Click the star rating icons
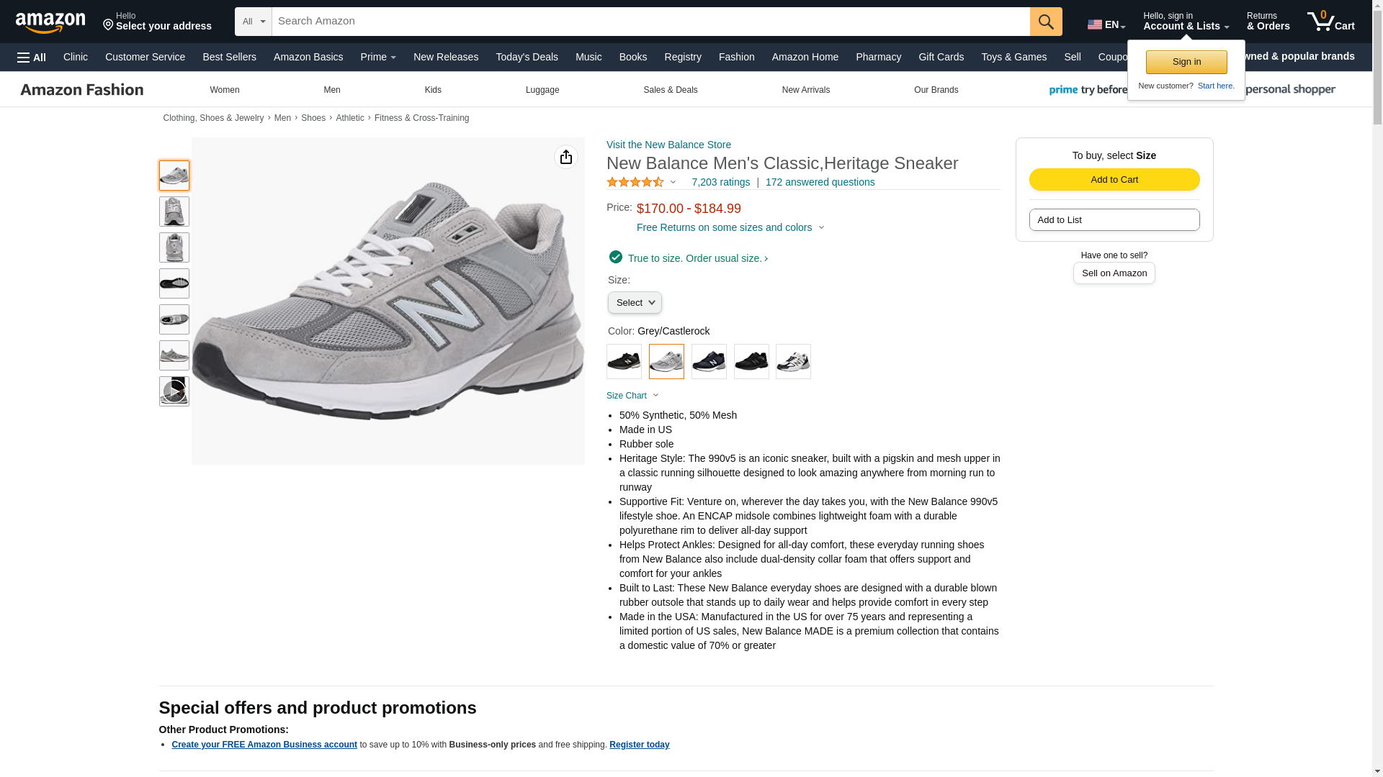The width and height of the screenshot is (1383, 777). (x=635, y=183)
